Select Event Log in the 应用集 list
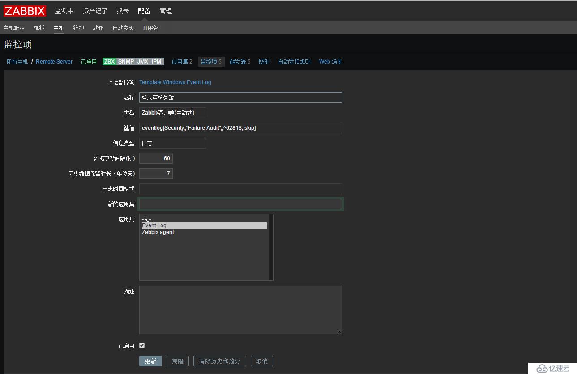577x374 pixels. (204, 225)
